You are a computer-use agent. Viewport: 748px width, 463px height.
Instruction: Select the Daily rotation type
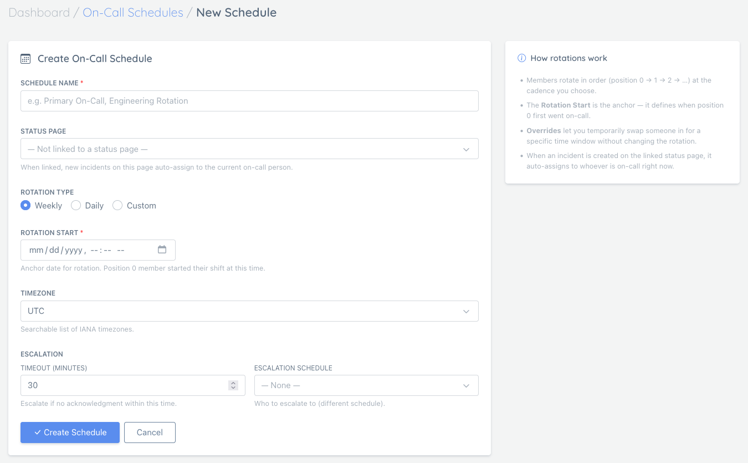click(x=75, y=205)
